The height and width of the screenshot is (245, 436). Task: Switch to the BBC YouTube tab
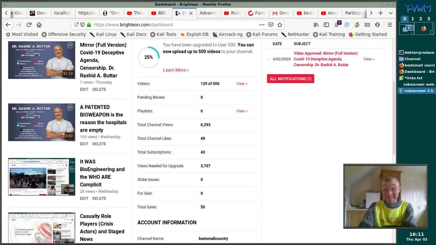(159, 13)
